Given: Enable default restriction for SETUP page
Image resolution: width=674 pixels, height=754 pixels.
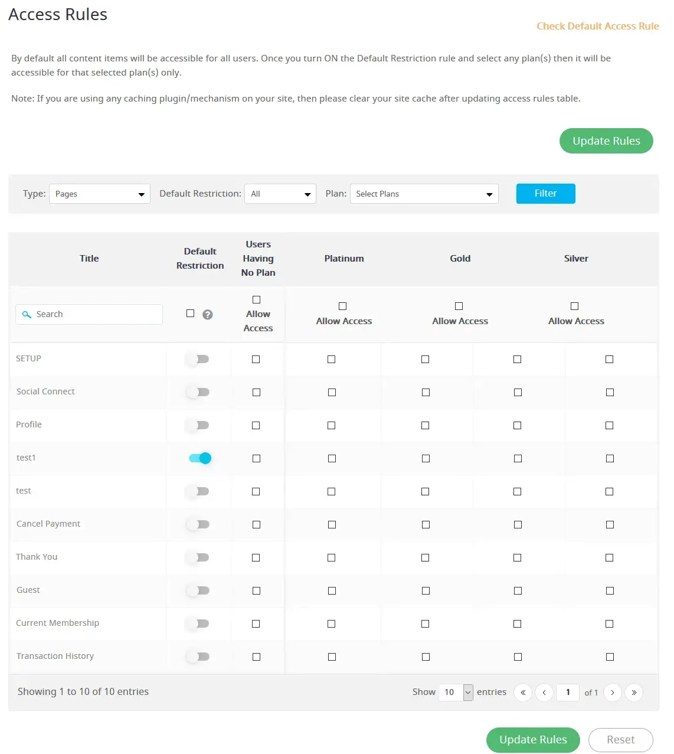Looking at the screenshot, I should [x=198, y=359].
